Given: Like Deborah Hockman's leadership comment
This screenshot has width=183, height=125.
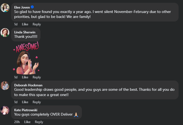Looking at the screenshot, I should click(25, 102).
